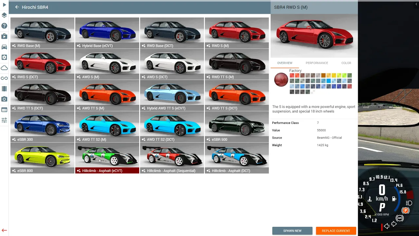Image resolution: width=419 pixels, height=236 pixels.
Task: Click the parking brake P indicator on gauge
Action: (x=406, y=210)
